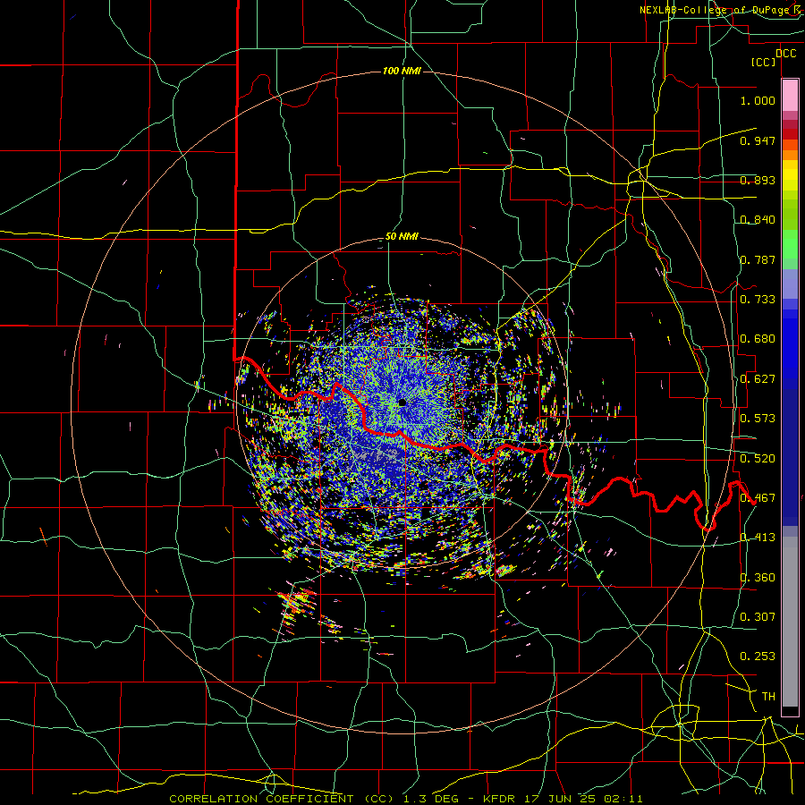Click the [CC] unit label
This screenshot has width=805, height=805.
764,62
